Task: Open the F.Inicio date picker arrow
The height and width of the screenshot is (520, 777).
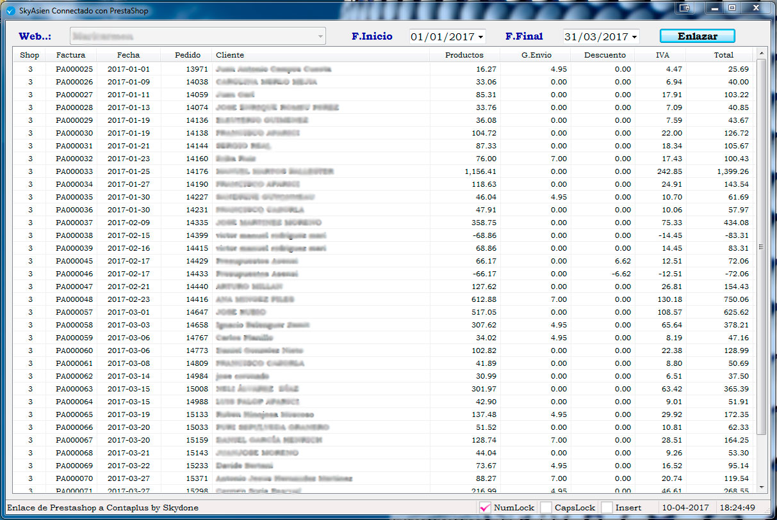Action: pos(481,37)
